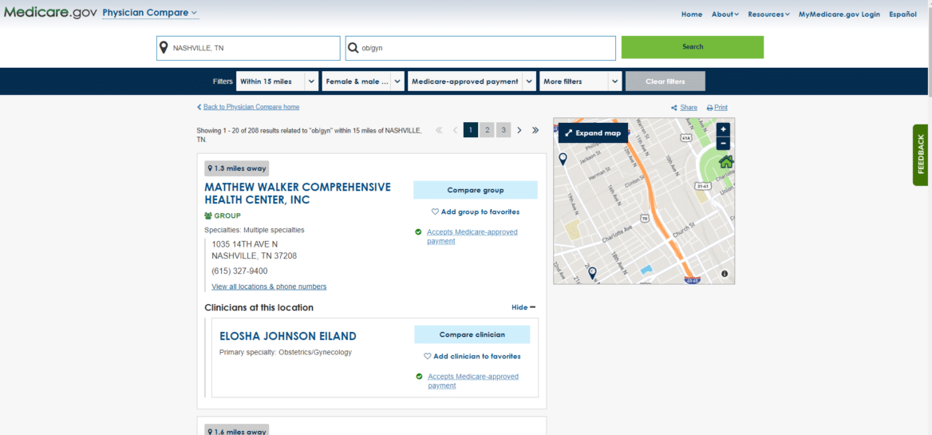
Task: Add group to favorites
Action: [476, 212]
